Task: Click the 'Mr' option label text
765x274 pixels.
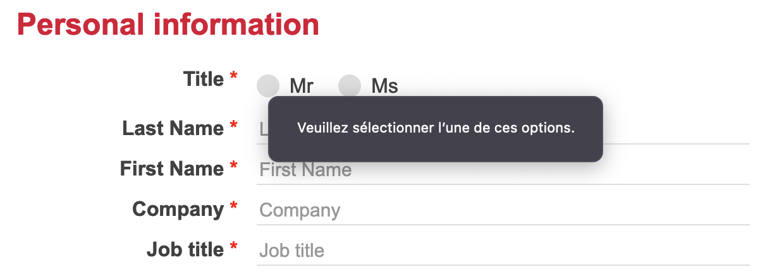Action: tap(302, 86)
